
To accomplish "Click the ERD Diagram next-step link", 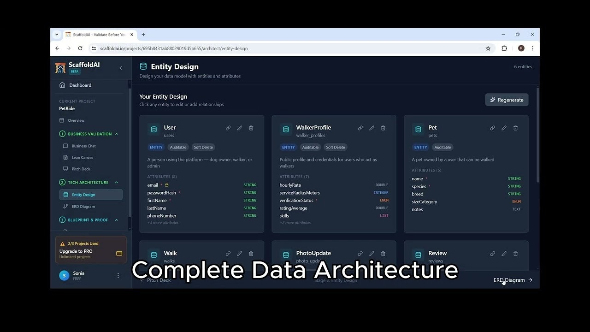I will pyautogui.click(x=513, y=280).
